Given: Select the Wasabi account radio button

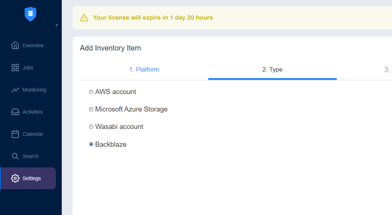Looking at the screenshot, I should pos(91,127).
